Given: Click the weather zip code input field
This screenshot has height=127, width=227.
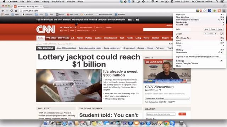Looking at the screenshot, I should [161, 114].
